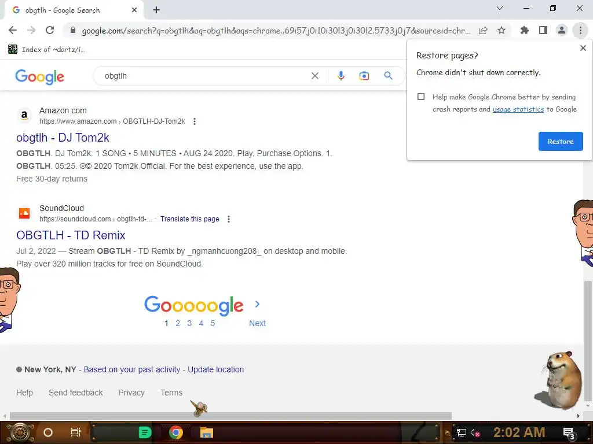593x444 pixels.
Task: Open File Explorer from taskbar
Action: pos(207,432)
